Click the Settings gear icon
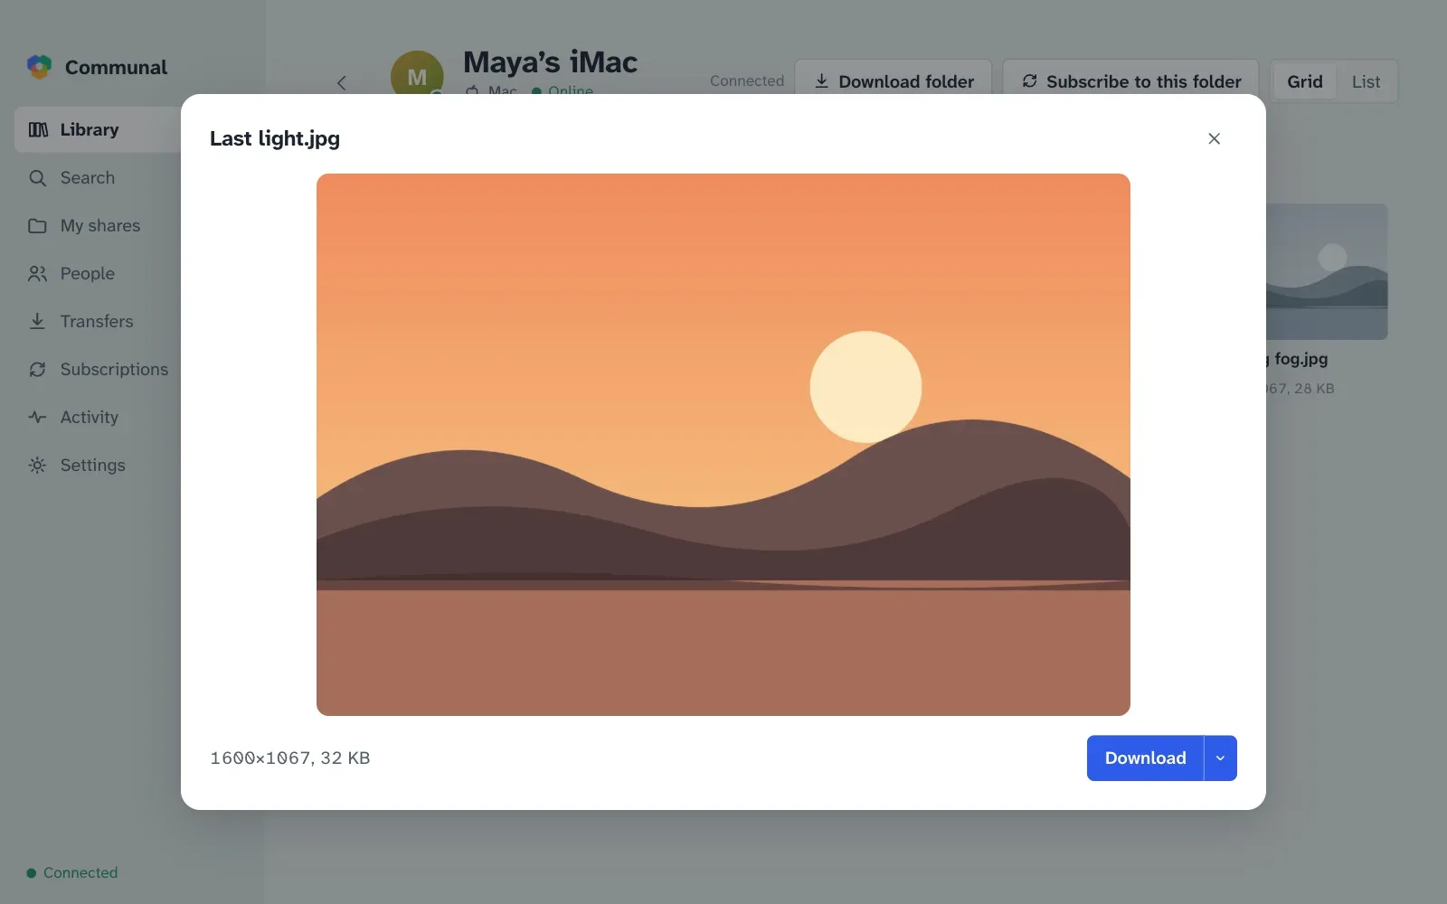The image size is (1447, 904). pyautogui.click(x=37, y=465)
